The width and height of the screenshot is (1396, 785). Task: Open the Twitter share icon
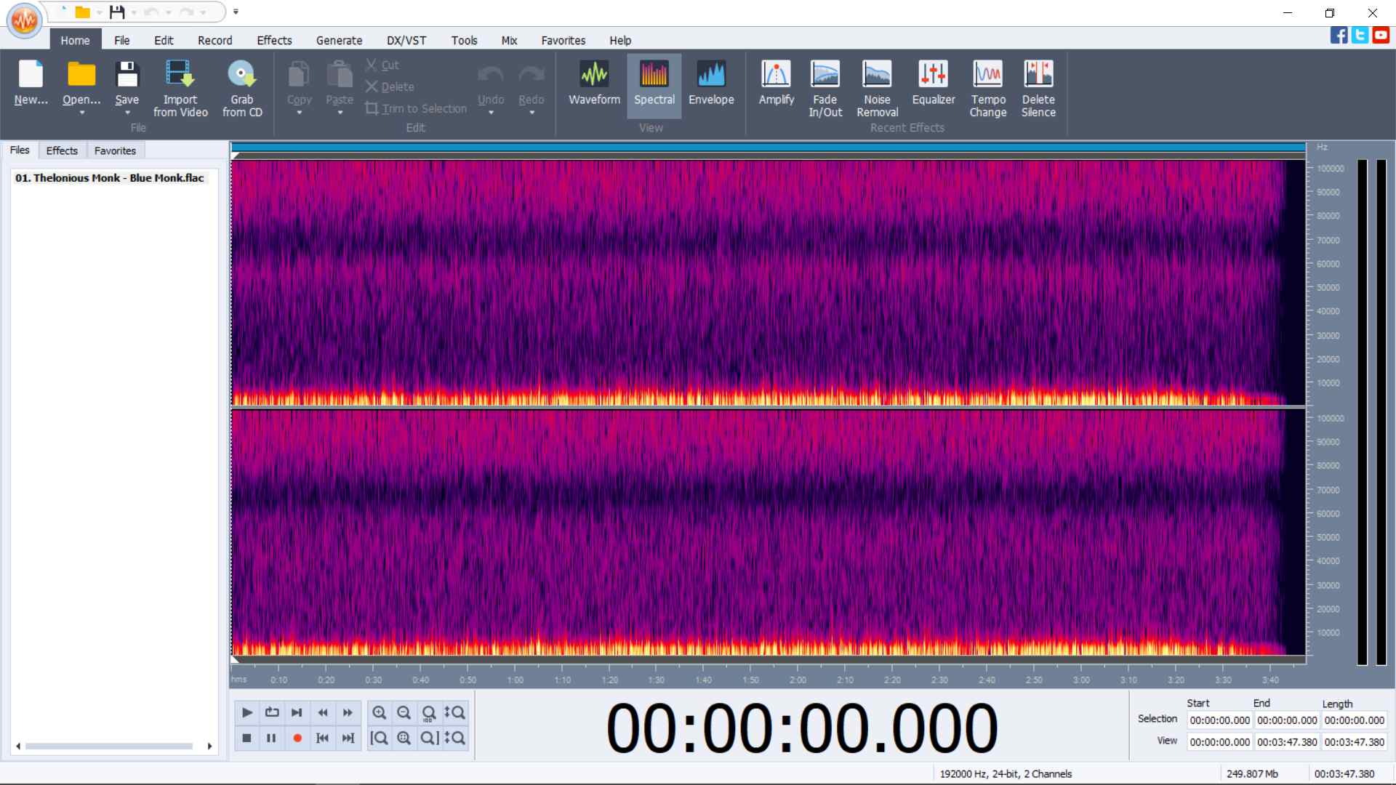(x=1360, y=35)
